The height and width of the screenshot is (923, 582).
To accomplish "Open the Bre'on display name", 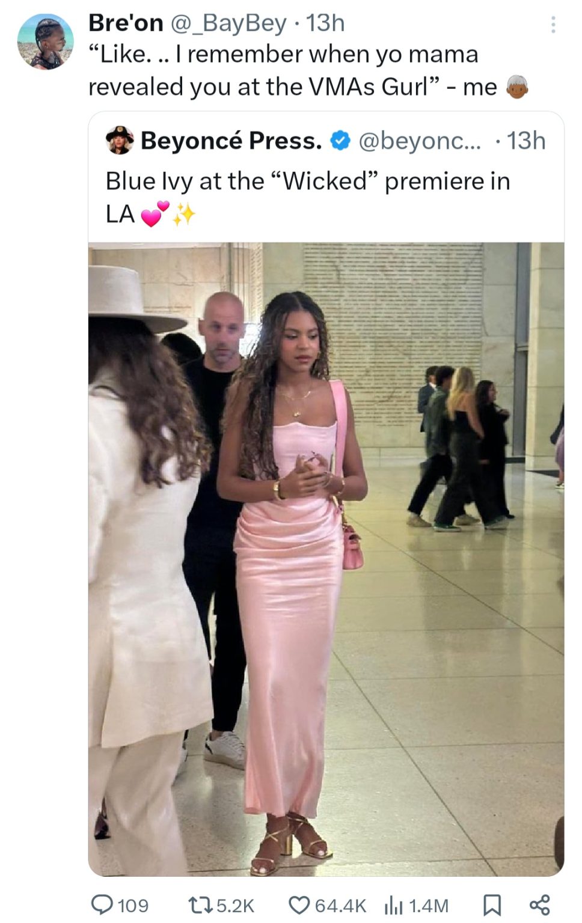I will point(126,23).
